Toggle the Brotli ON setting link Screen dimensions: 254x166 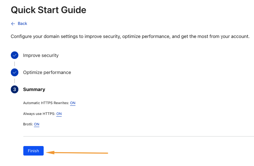pos(37,124)
